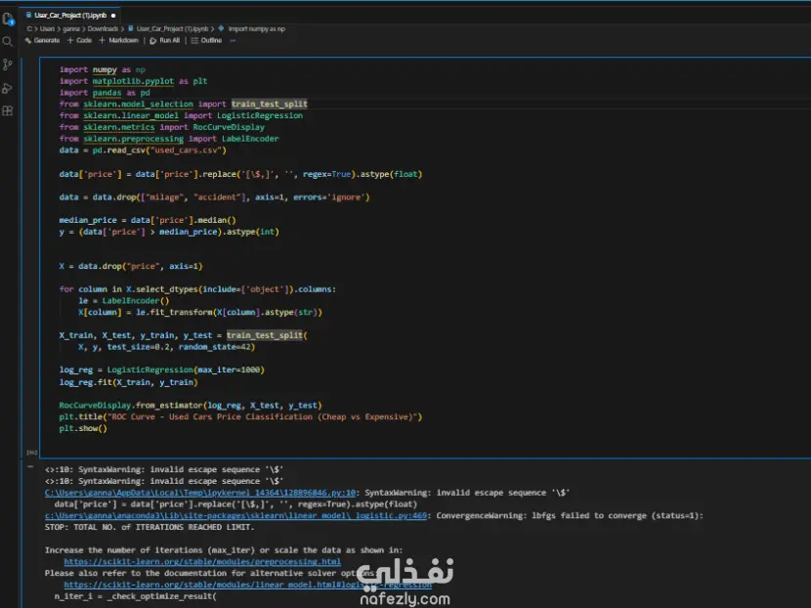This screenshot has width=811, height=608.
Task: Click the plt.title ROC Curve string
Action: 264,416
